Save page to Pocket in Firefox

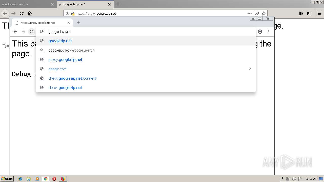click(x=257, y=13)
